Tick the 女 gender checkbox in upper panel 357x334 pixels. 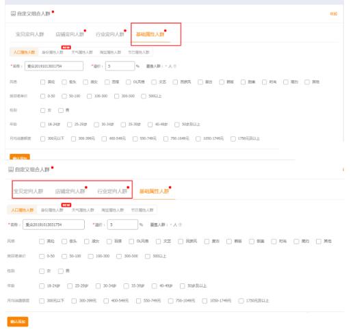point(42,110)
